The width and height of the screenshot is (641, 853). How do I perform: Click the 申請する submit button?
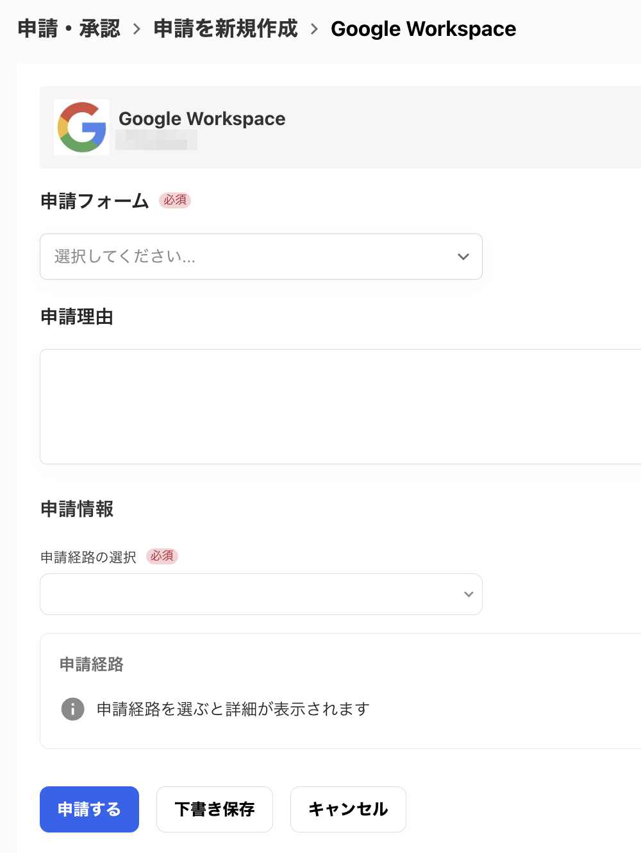click(89, 809)
